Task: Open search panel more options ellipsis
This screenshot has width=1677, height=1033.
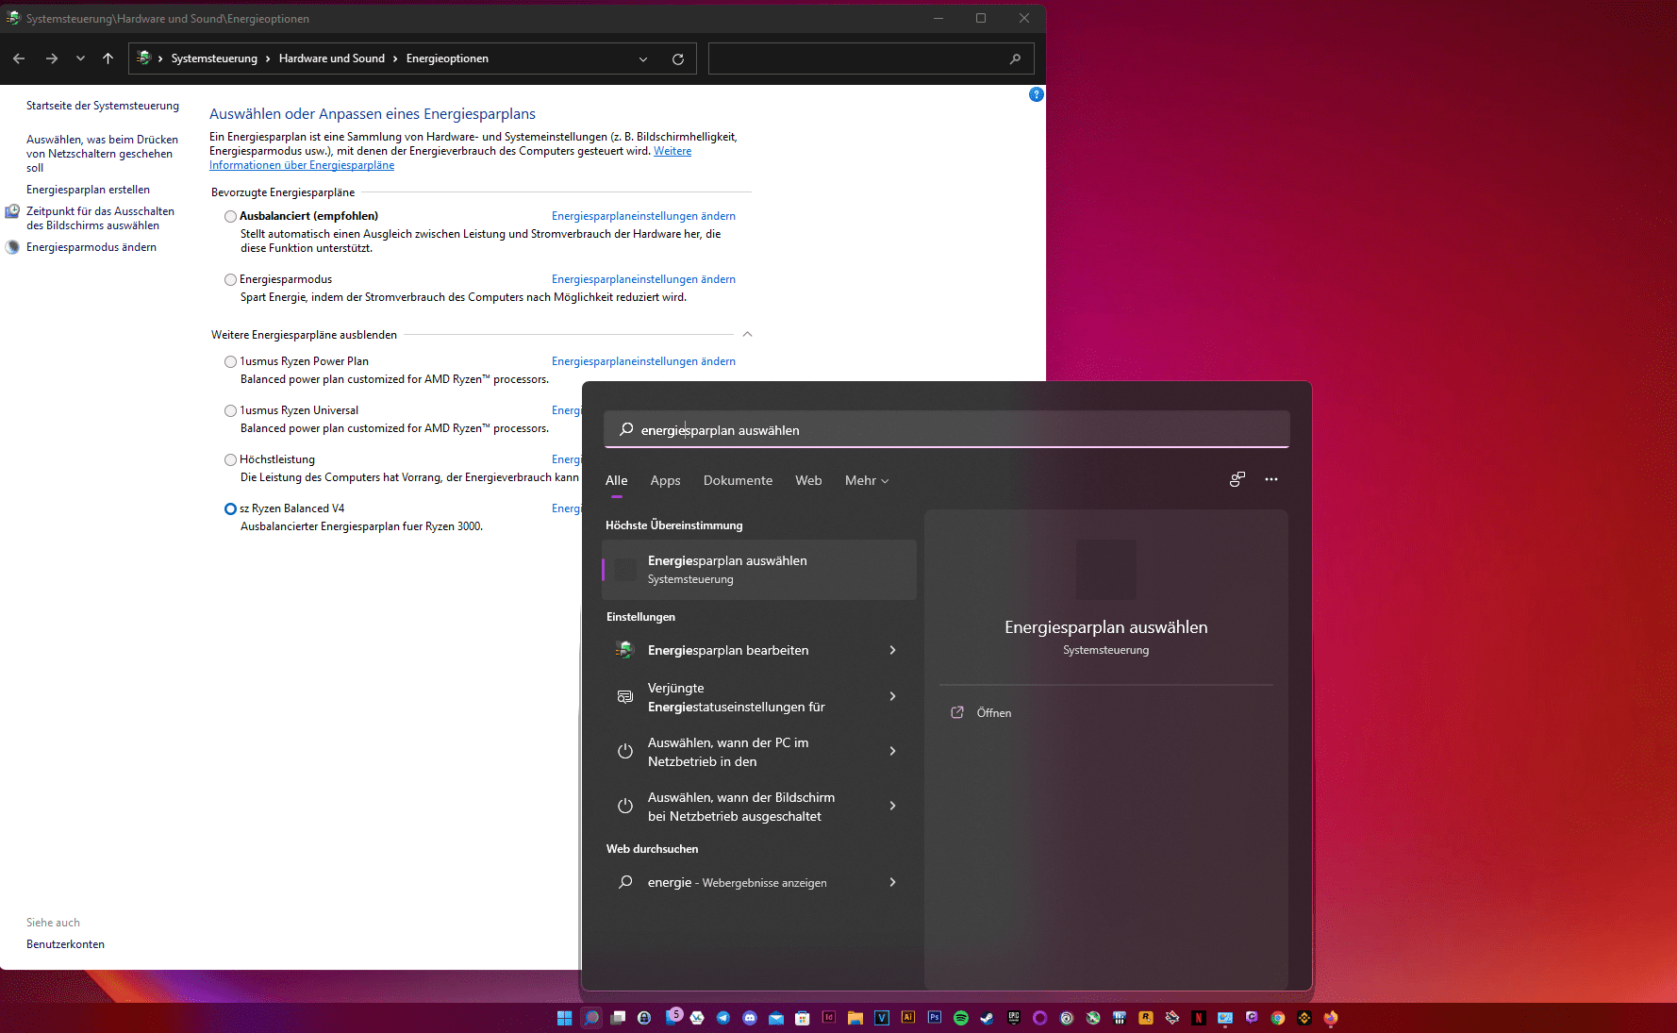Action: click(1271, 479)
